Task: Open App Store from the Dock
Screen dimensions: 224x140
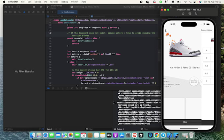Action: click(x=122, y=135)
